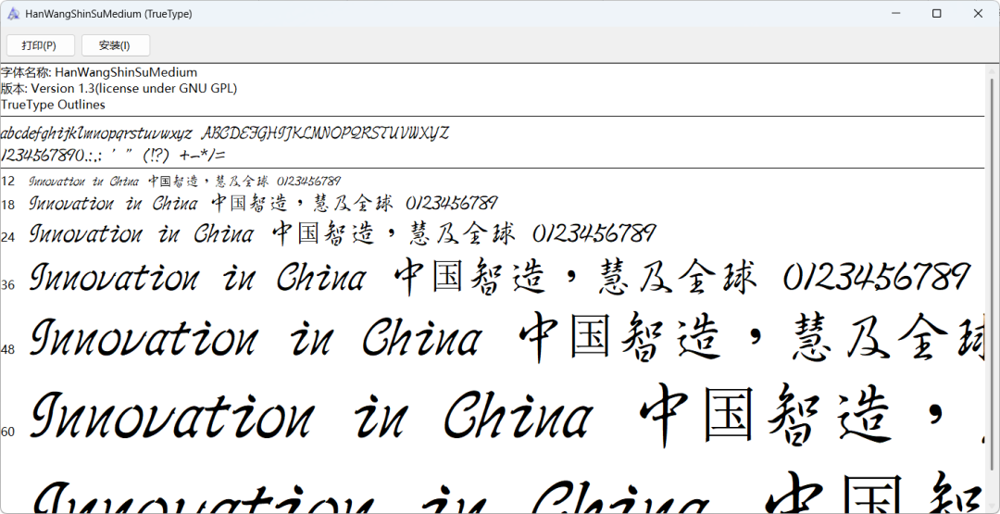Viewport: 1000px width, 514px height.
Task: Click the lowercase and uppercase alphabet sample line
Action: coord(224,134)
